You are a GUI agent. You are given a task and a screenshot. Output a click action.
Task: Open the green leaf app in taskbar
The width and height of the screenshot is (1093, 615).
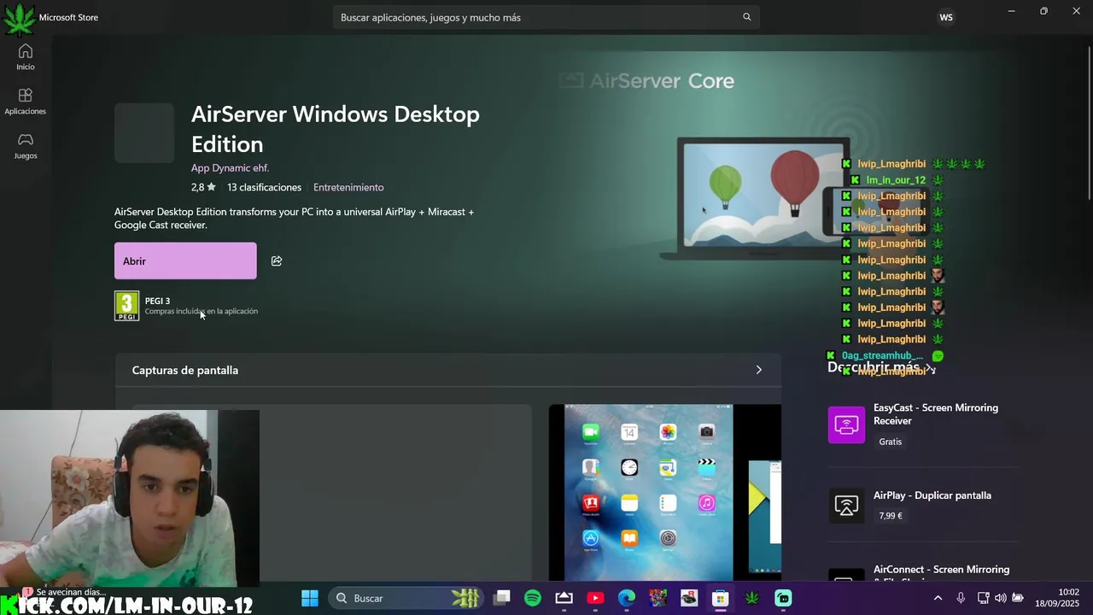click(752, 598)
